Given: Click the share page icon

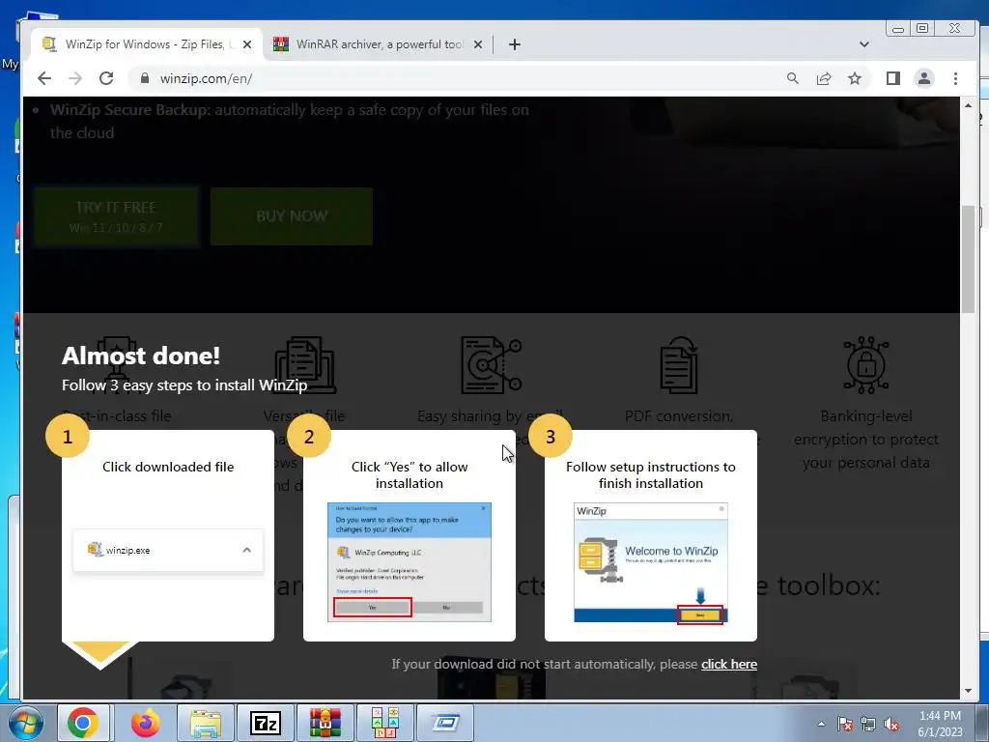Looking at the screenshot, I should (x=824, y=78).
